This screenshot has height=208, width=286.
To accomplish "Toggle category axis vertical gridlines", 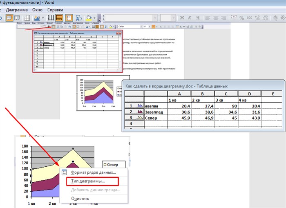I will click(x=51, y=18).
